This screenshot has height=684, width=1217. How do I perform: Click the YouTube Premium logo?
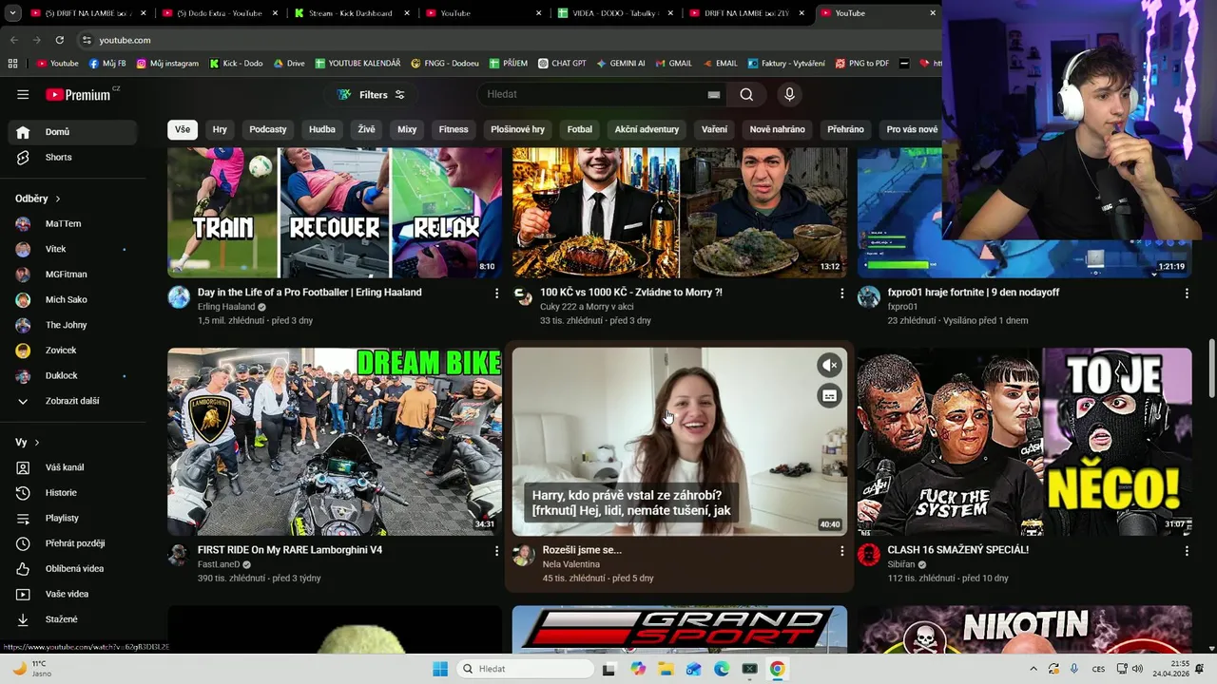coord(80,94)
